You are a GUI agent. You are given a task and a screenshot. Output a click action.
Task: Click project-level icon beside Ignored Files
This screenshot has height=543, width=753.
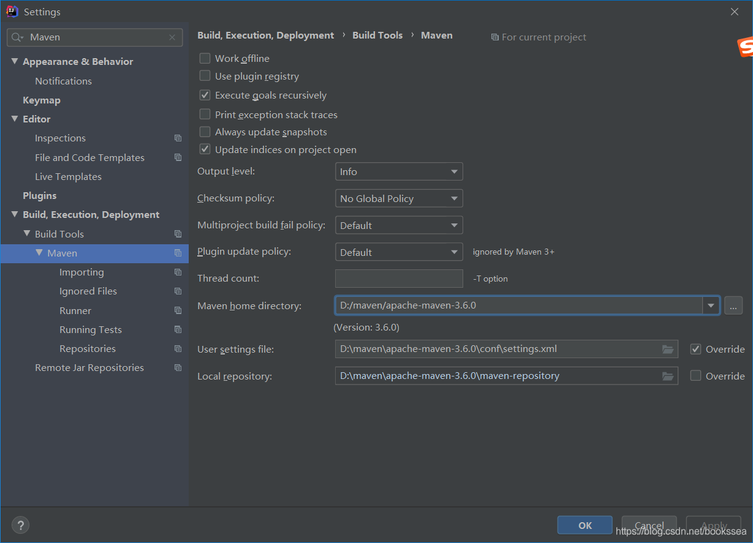[x=178, y=291]
